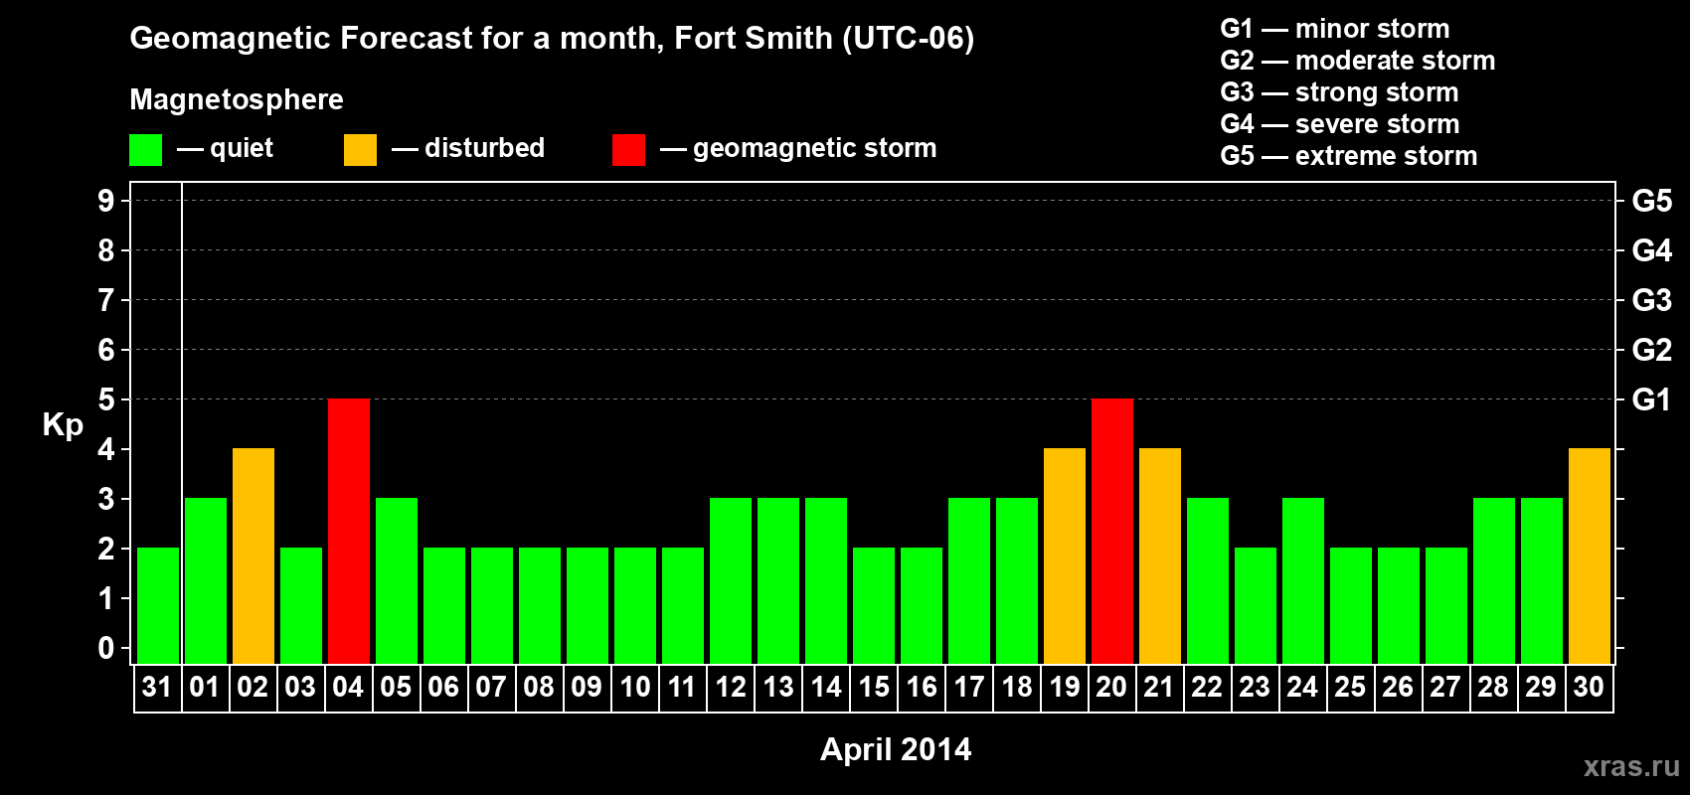Click the green bar above date 24
This screenshot has height=795, width=1690.
pyautogui.click(x=1303, y=580)
